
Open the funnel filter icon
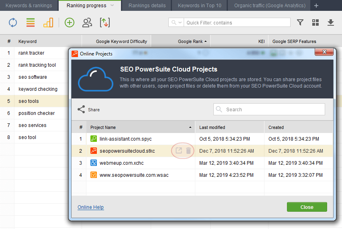(x=300, y=22)
